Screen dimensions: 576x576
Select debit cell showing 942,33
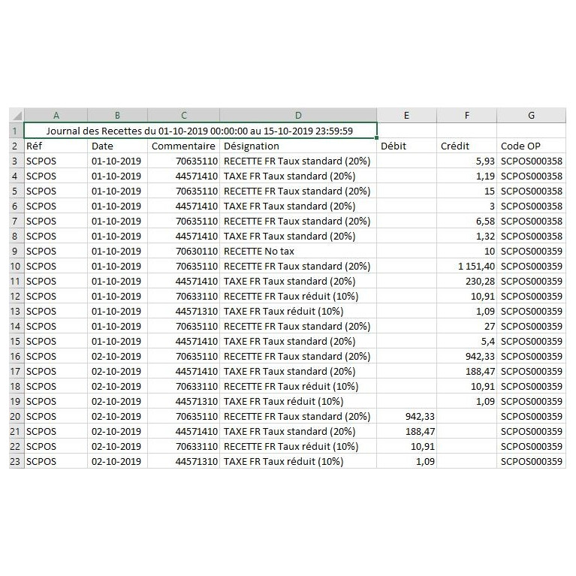pyautogui.click(x=406, y=416)
